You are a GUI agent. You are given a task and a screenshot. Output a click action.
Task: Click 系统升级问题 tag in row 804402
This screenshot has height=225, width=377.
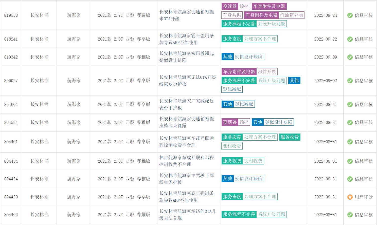click(x=272, y=214)
